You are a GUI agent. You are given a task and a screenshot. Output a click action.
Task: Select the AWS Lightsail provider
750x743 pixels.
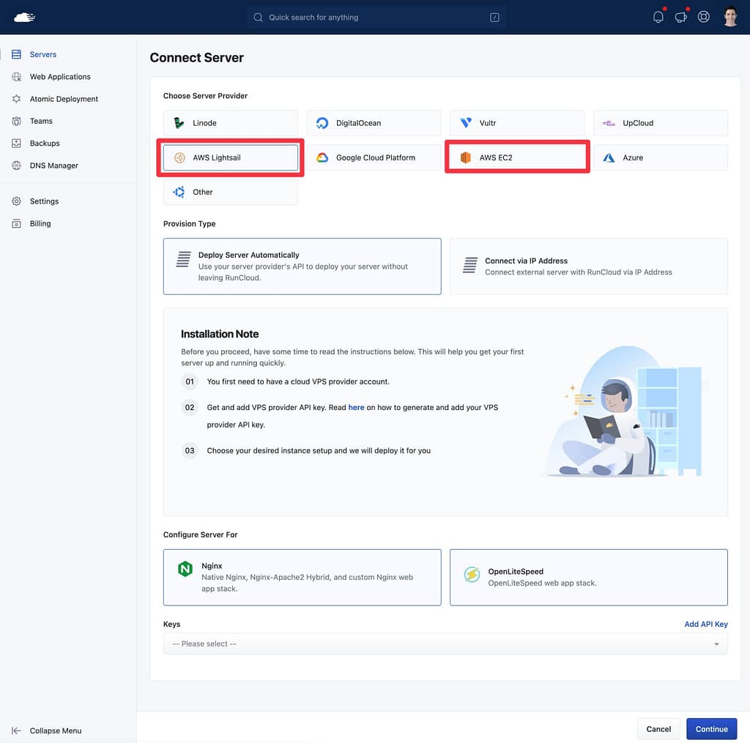point(230,157)
